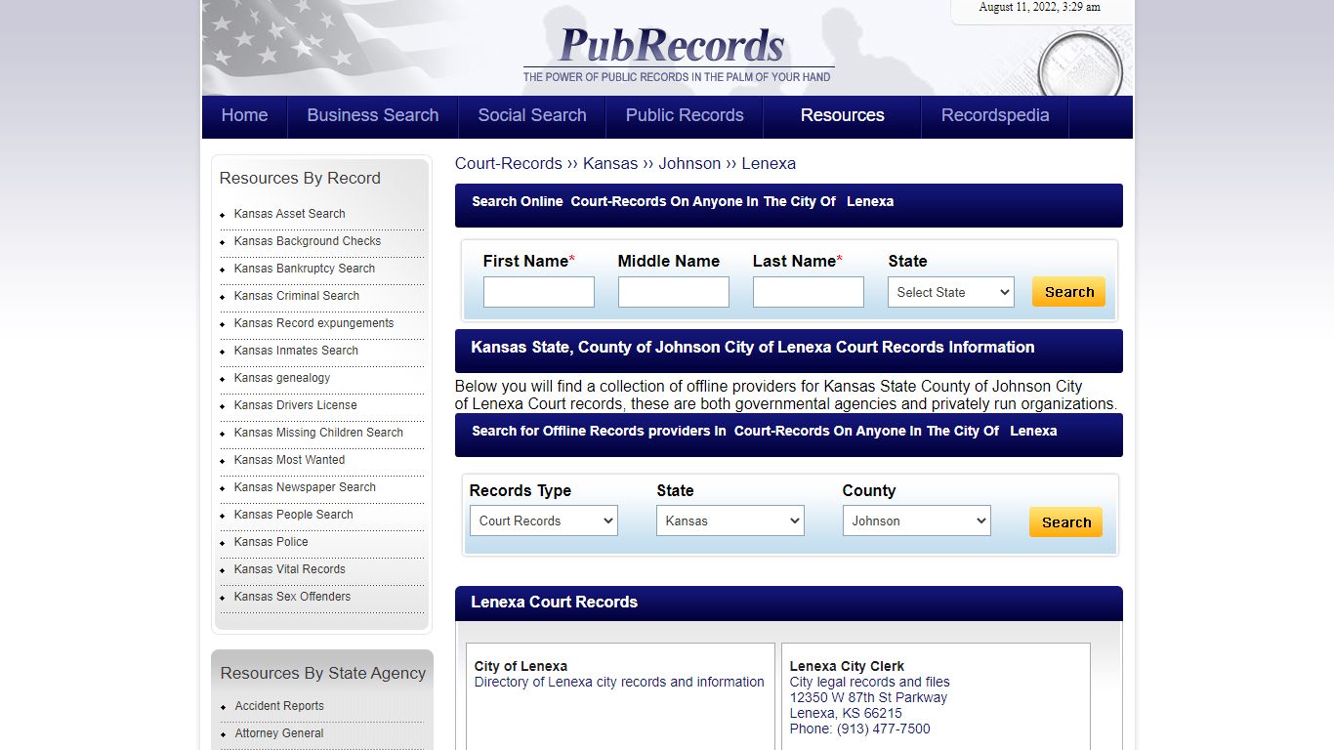The height and width of the screenshot is (750, 1334).
Task: Open Accident Reports link
Action: click(279, 706)
